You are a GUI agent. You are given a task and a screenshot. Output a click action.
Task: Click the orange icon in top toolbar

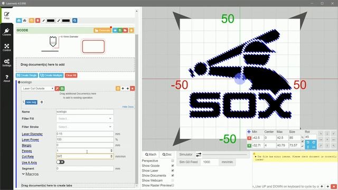pos(32,21)
